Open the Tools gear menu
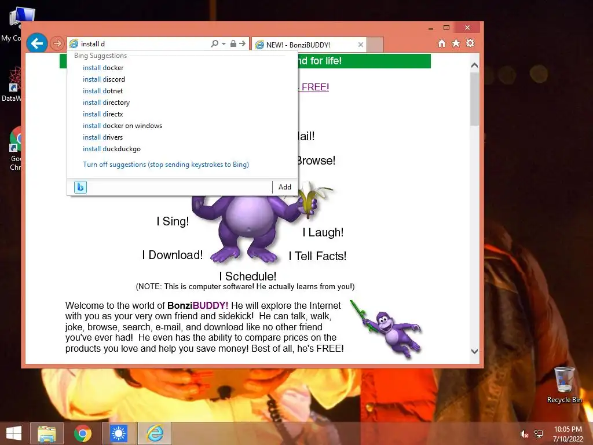The image size is (593, 445). pos(470,43)
